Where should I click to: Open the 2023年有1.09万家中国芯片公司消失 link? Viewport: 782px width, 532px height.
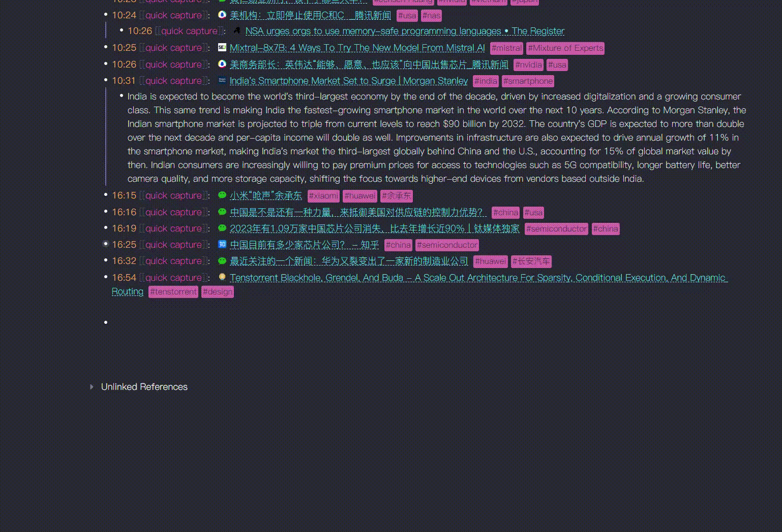(375, 228)
